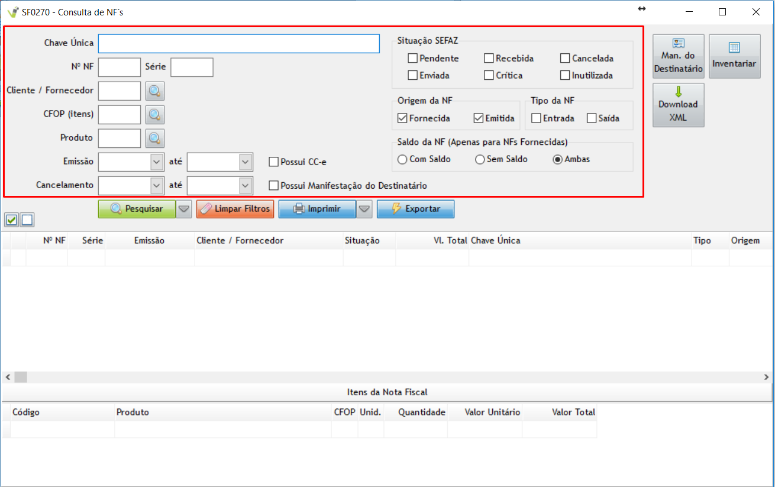Uncheck the Emitida origin checkbox
Screen dimensions: 775x487
(x=479, y=118)
